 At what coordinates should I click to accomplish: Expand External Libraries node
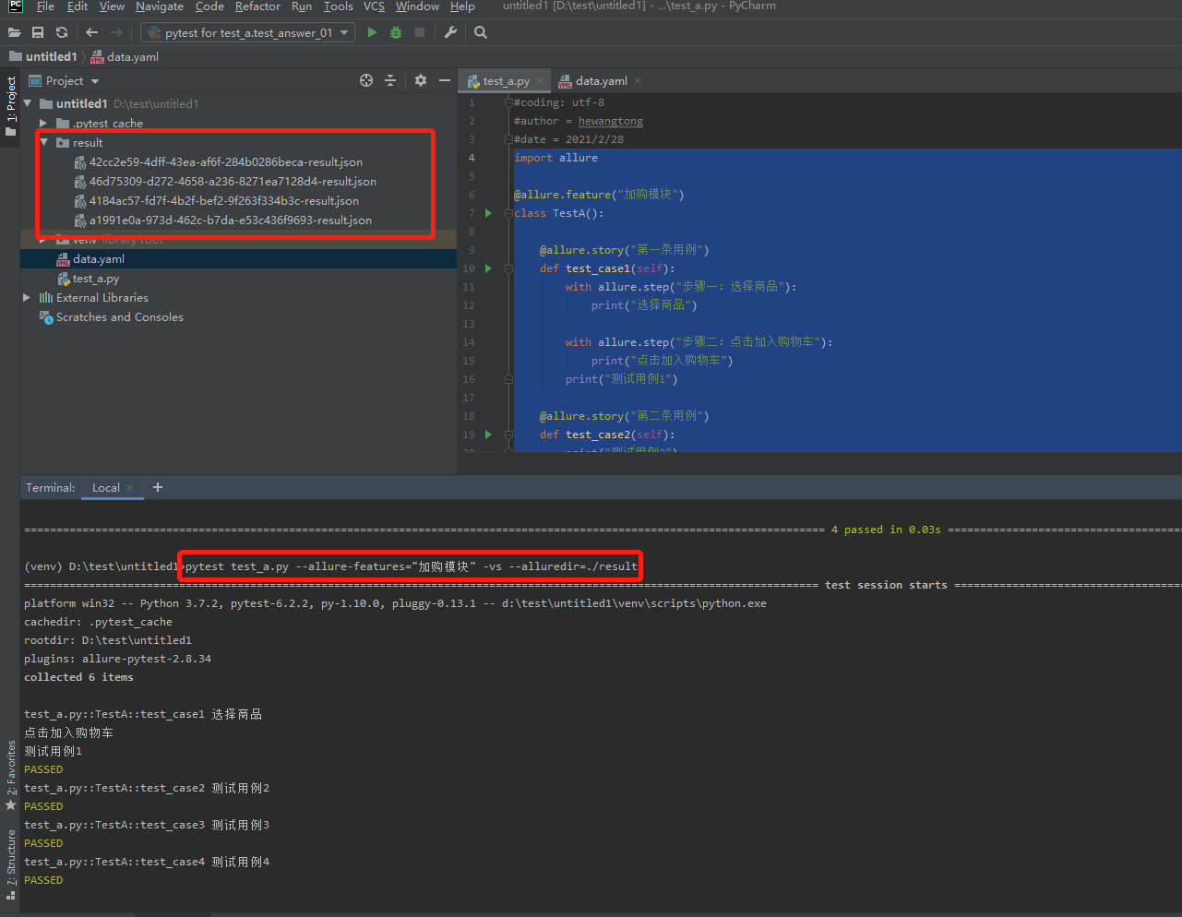click(27, 297)
